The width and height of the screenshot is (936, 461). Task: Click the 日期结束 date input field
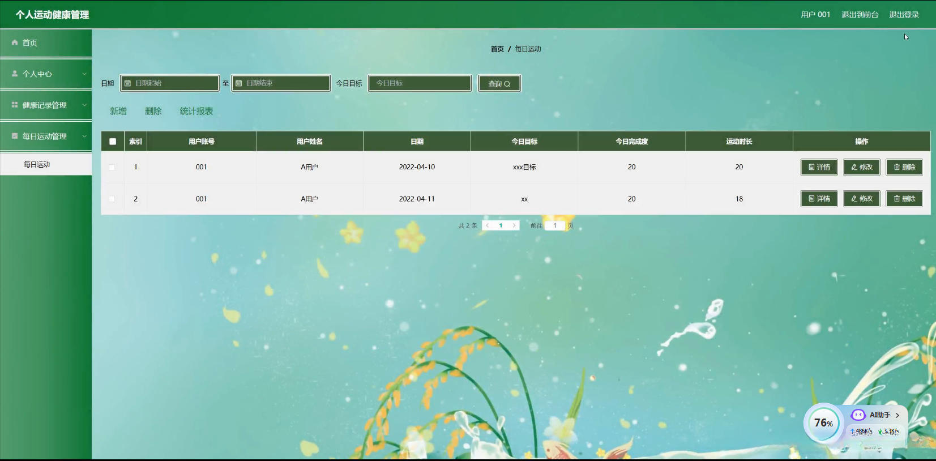281,83
